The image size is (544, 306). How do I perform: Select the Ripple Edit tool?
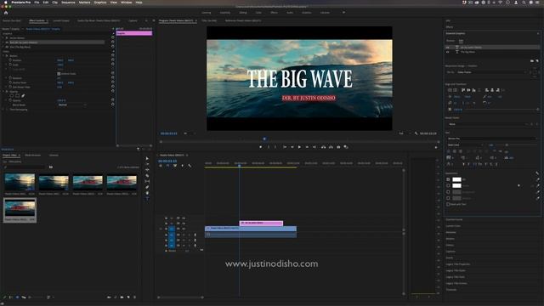[x=147, y=170]
